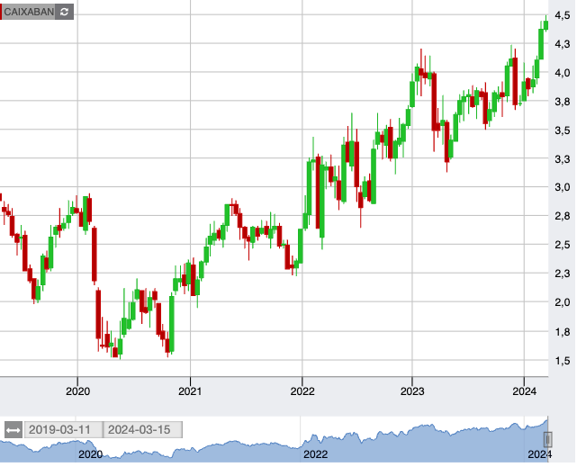Click the 4,3 price axis label
577x467 pixels.
(563, 44)
